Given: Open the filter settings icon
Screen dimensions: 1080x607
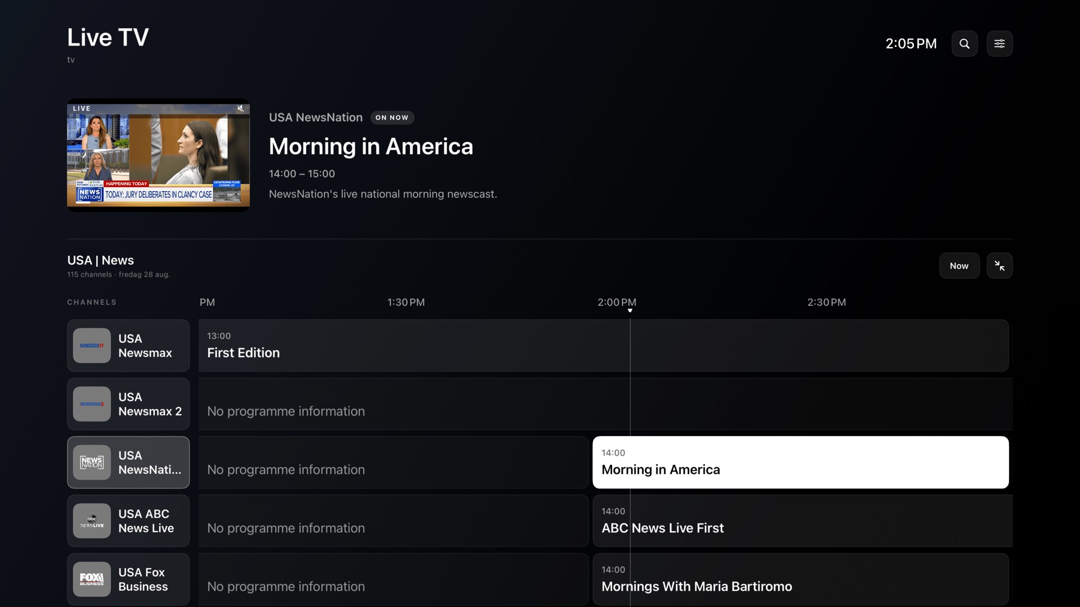Looking at the screenshot, I should (1000, 43).
